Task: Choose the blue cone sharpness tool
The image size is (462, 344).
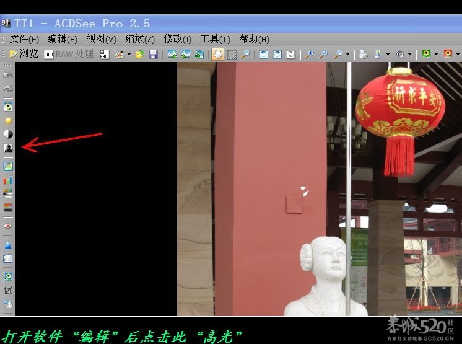Action: [x=8, y=245]
